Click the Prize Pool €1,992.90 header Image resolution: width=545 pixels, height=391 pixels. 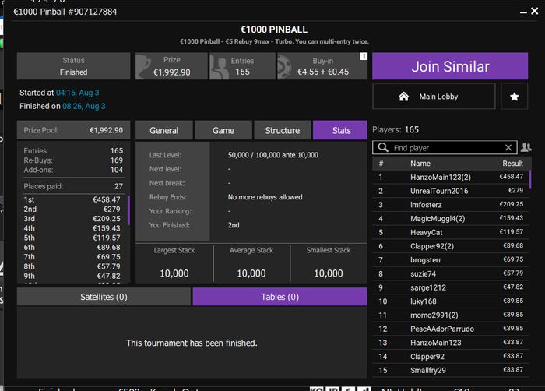(x=74, y=130)
